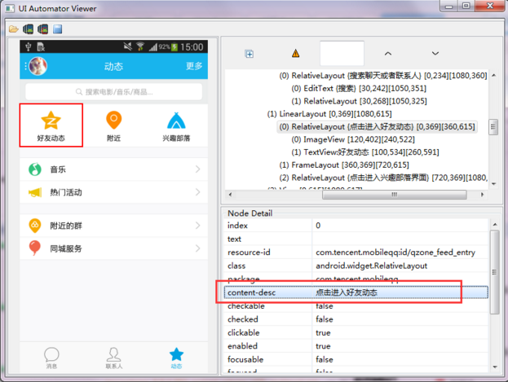The image size is (508, 382).
Task: Select the enabled row in Node Detail
Action: [x=356, y=346]
